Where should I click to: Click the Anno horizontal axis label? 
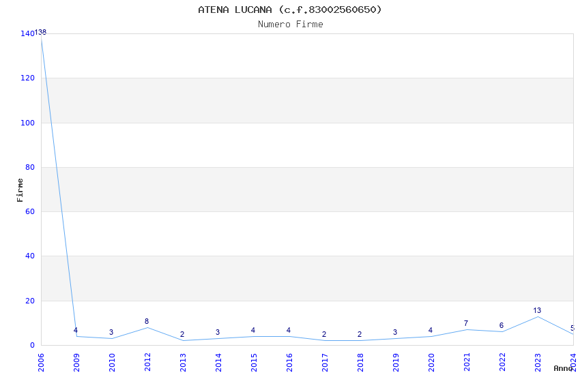click(x=563, y=368)
